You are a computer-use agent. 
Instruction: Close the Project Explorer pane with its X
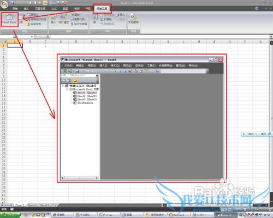tap(97, 75)
